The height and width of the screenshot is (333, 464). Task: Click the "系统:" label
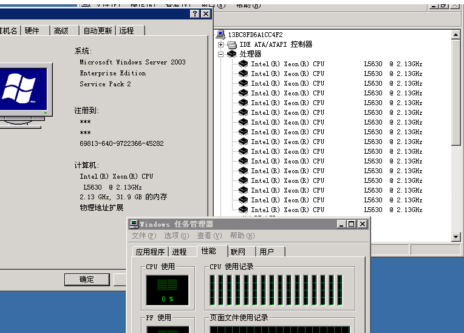83,51
